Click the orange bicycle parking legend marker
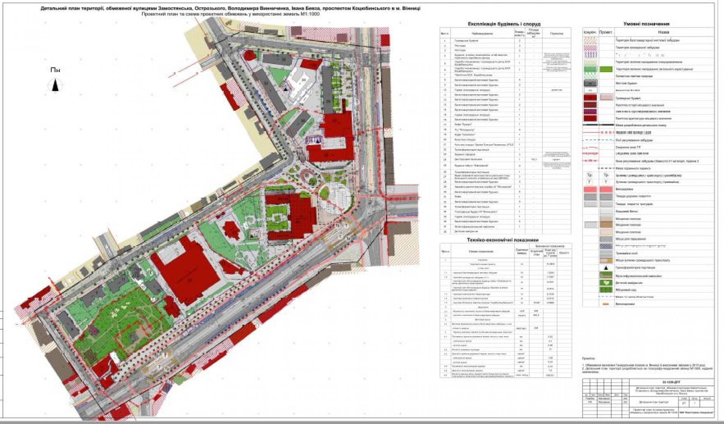The width and height of the screenshot is (724, 424). pos(606,304)
